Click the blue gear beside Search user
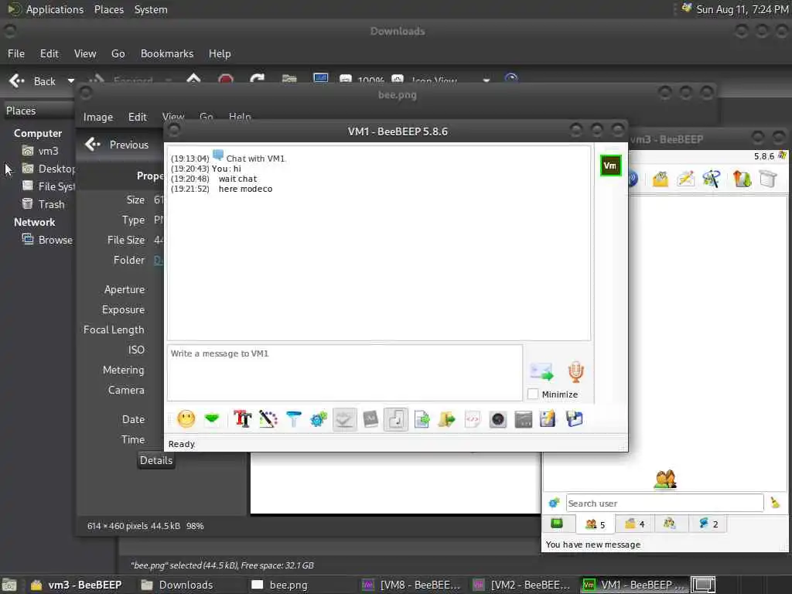792x594 pixels. (554, 503)
